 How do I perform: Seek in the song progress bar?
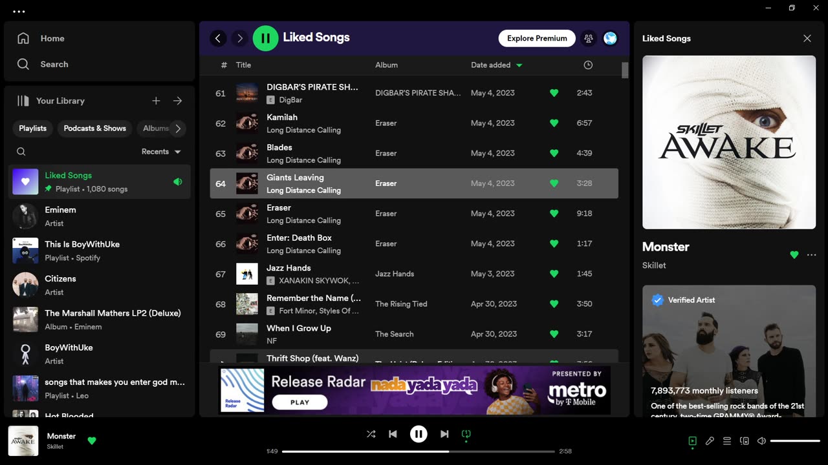point(419,451)
